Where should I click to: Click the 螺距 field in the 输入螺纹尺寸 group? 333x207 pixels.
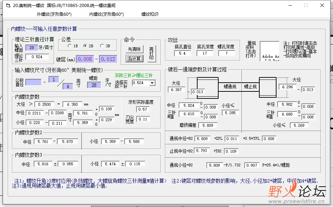[94, 85]
